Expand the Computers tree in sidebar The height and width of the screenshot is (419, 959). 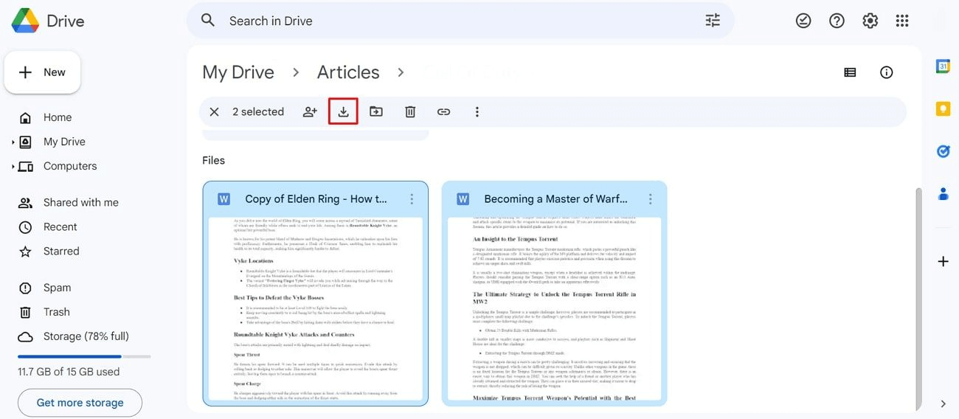pyautogui.click(x=13, y=167)
